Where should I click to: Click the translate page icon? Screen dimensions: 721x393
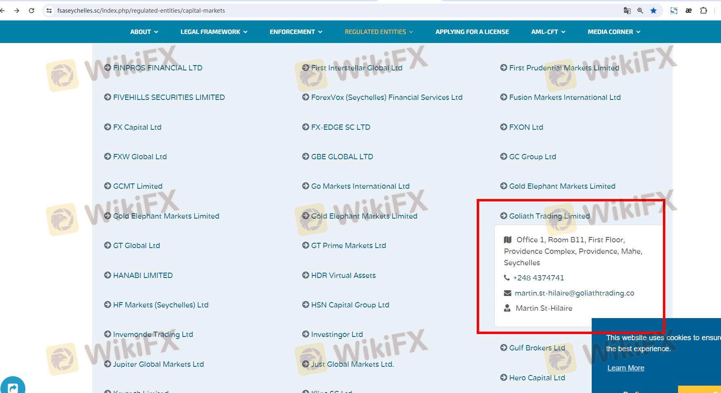click(x=627, y=11)
